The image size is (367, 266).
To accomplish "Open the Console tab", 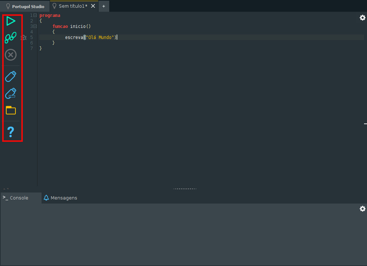I will pos(21,198).
